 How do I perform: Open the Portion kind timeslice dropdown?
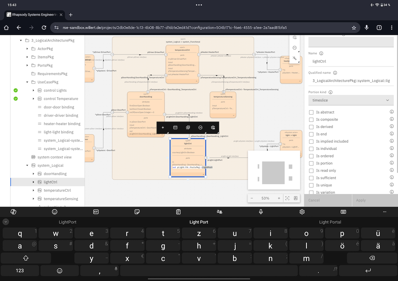(351, 100)
